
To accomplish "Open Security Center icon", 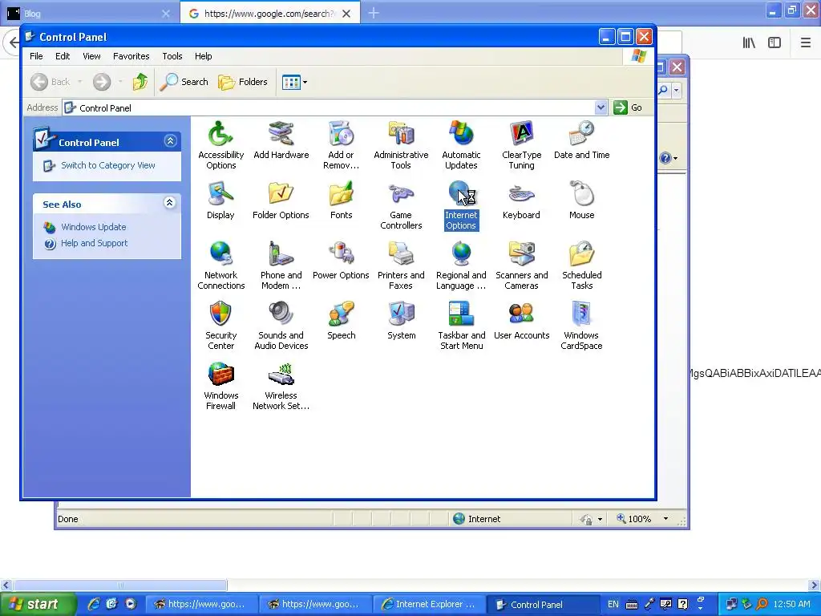I will [x=221, y=326].
